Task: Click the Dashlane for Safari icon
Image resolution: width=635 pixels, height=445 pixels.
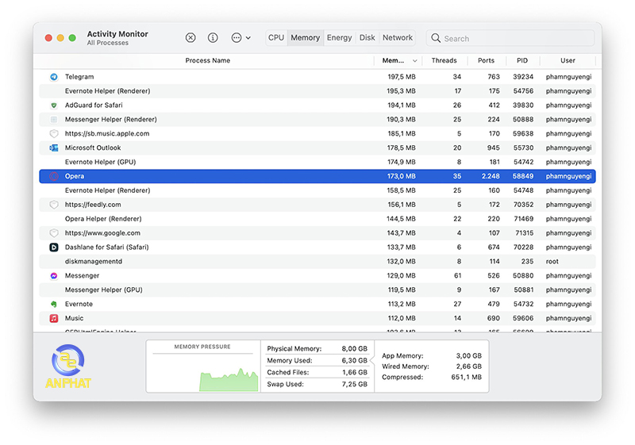Action: 54,247
